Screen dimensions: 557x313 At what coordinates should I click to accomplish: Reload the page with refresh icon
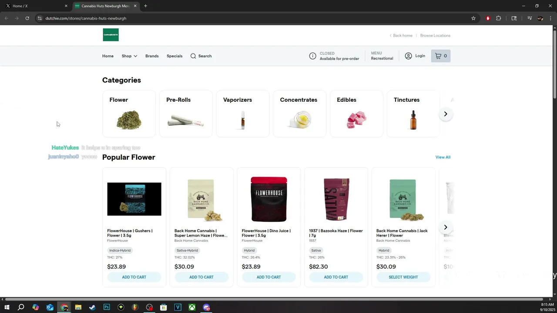27,18
